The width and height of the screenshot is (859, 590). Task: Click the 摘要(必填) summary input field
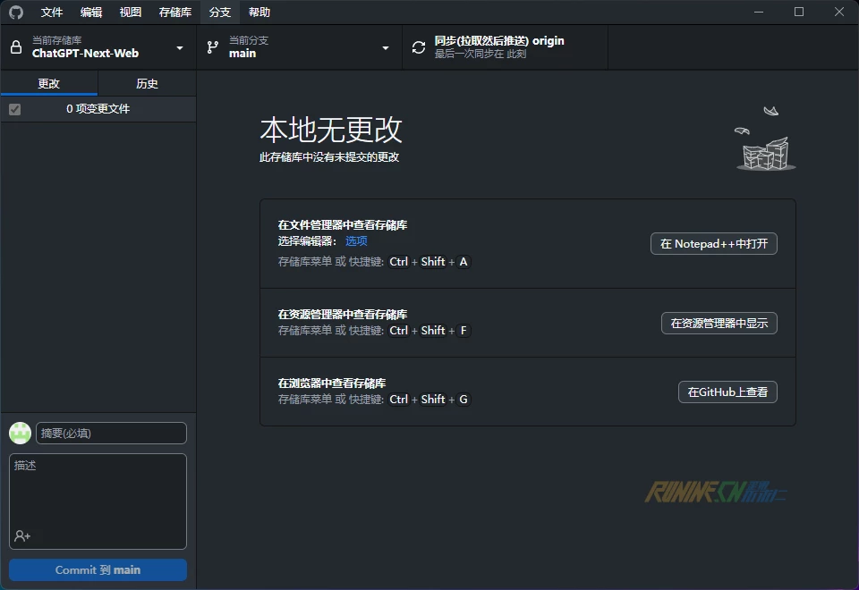[111, 434]
